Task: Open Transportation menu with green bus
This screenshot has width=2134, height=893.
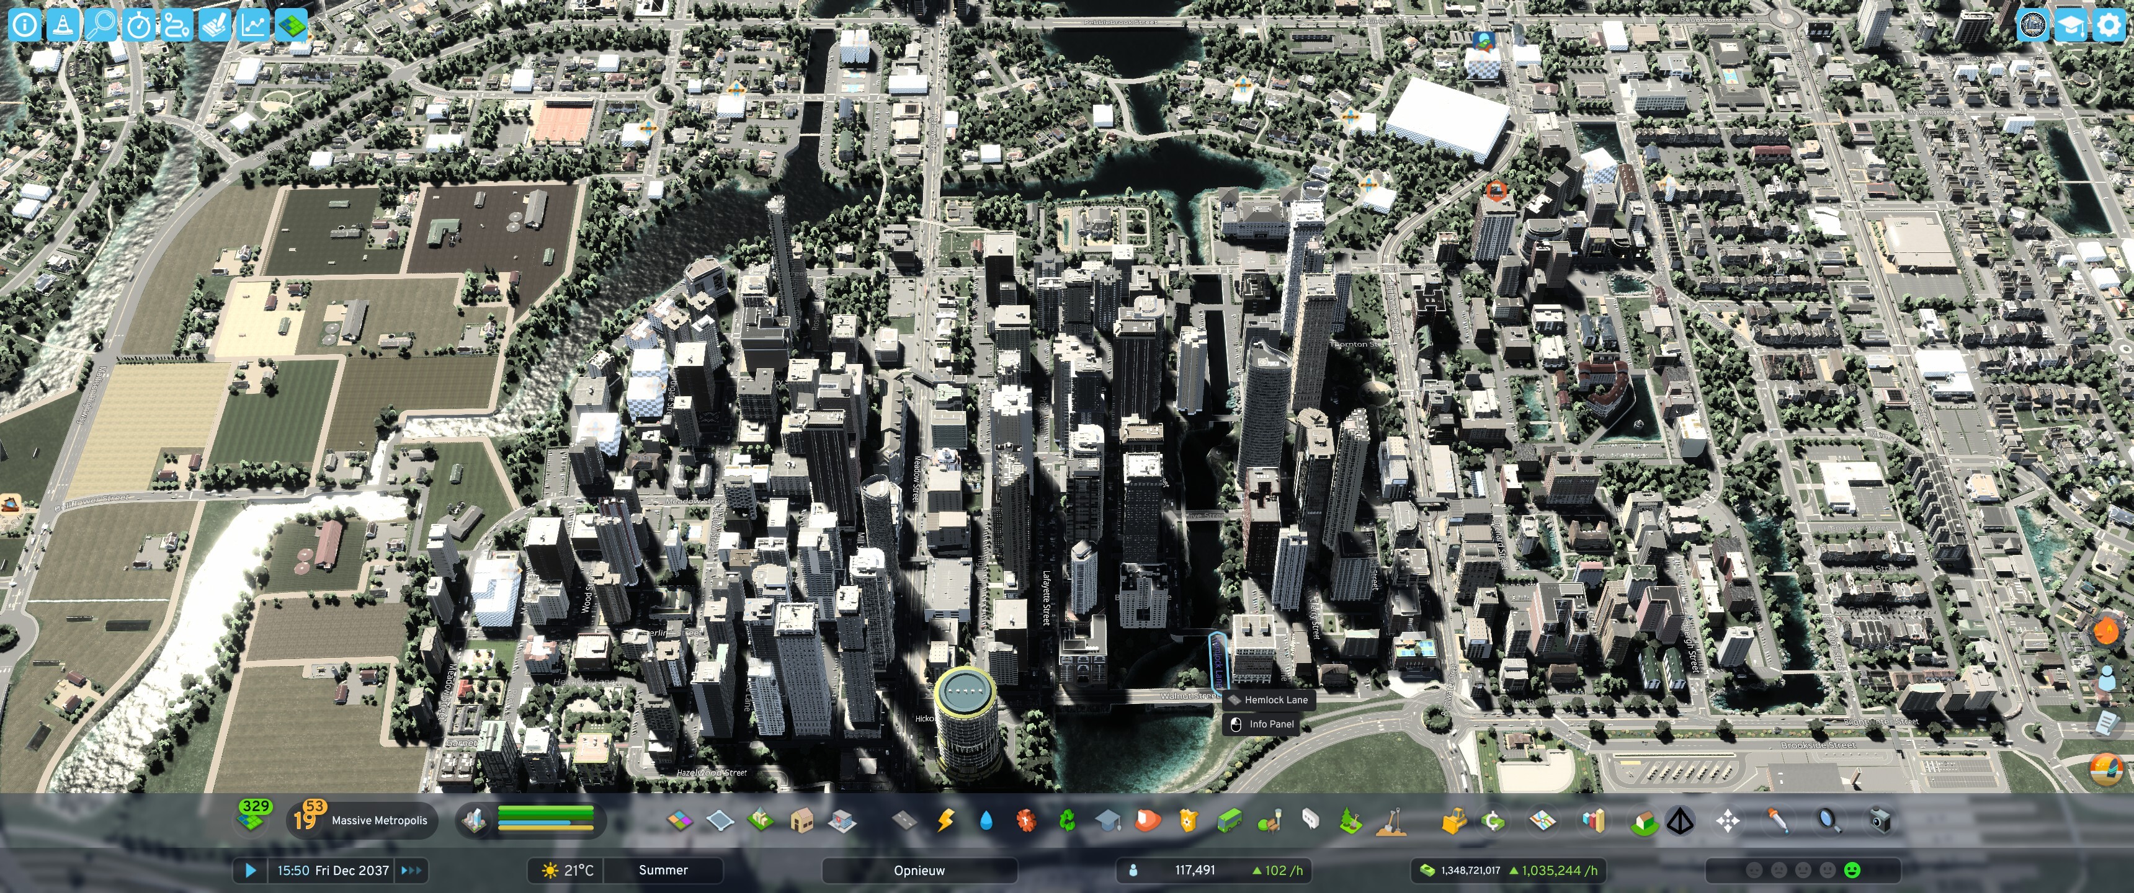Action: (1230, 820)
